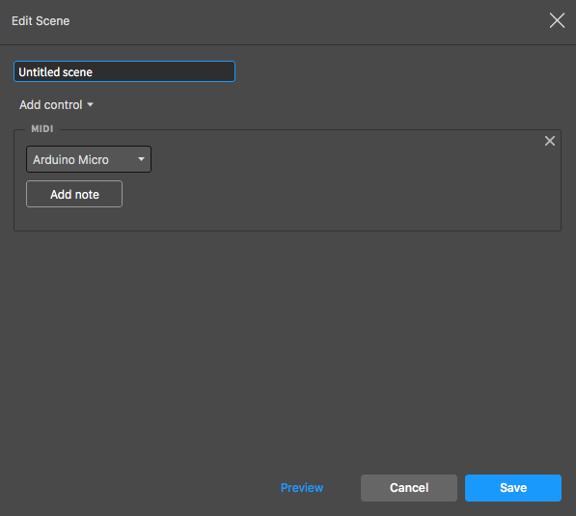This screenshot has height=516, width=576.
Task: Open the Arduino Micro device dropdown
Action: (89, 159)
